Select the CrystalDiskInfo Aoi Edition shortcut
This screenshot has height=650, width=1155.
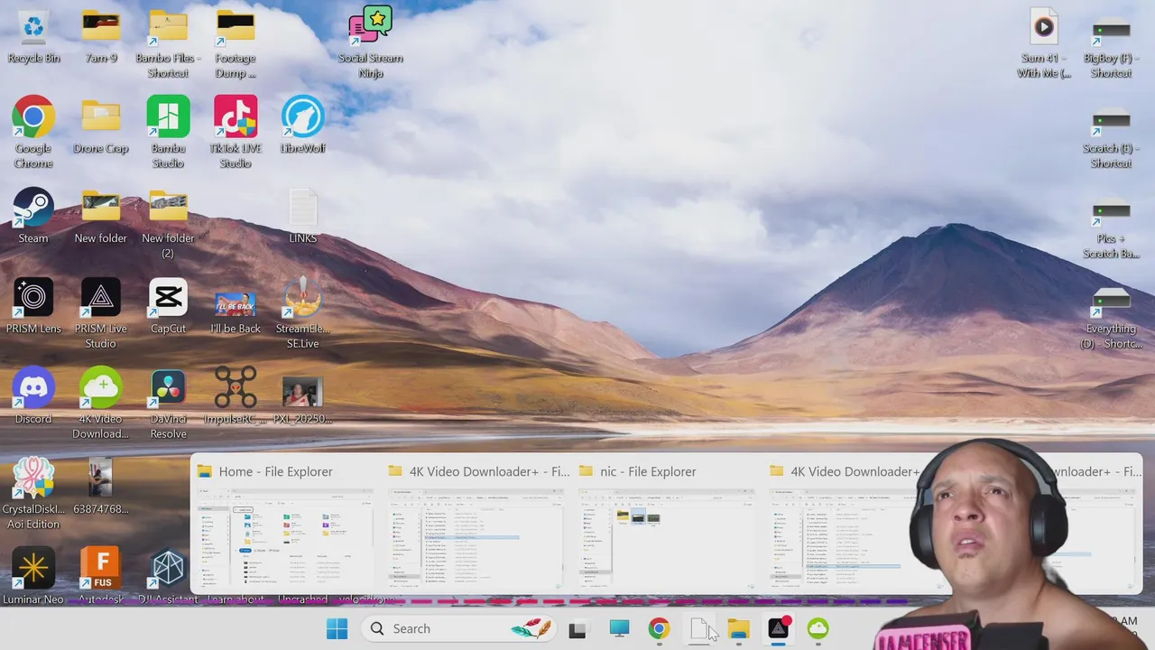coord(33,494)
